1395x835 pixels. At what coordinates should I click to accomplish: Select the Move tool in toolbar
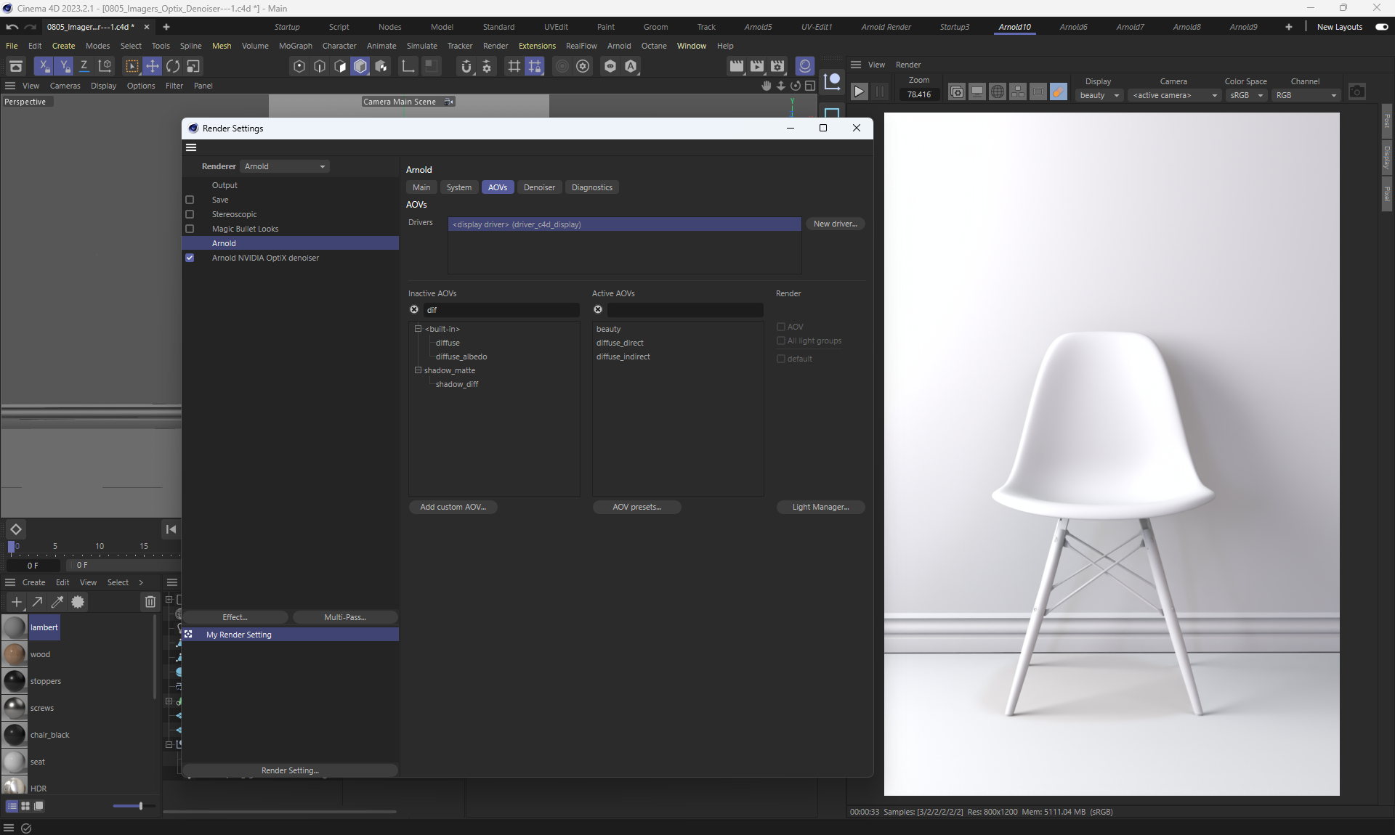pyautogui.click(x=152, y=66)
